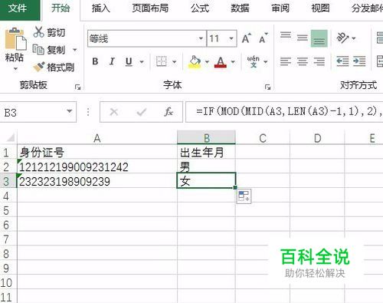
Task: Switch to the Home (开始) tab
Action: coord(61,8)
